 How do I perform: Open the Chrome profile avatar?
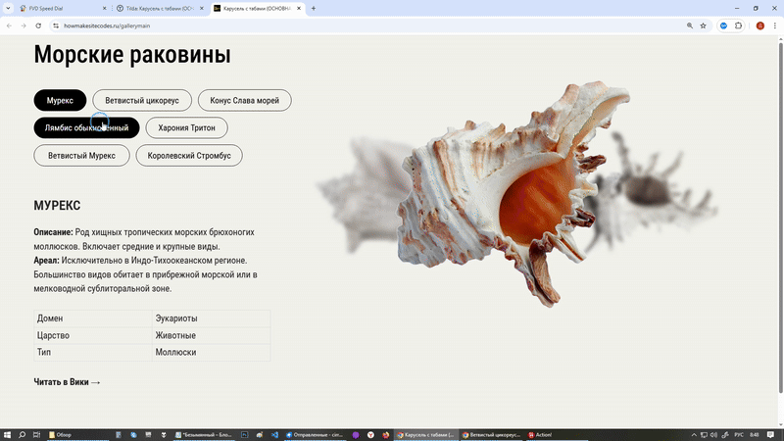click(760, 25)
